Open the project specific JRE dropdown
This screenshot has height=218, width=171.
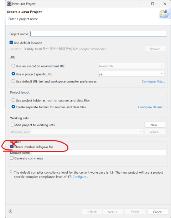(x=131, y=74)
